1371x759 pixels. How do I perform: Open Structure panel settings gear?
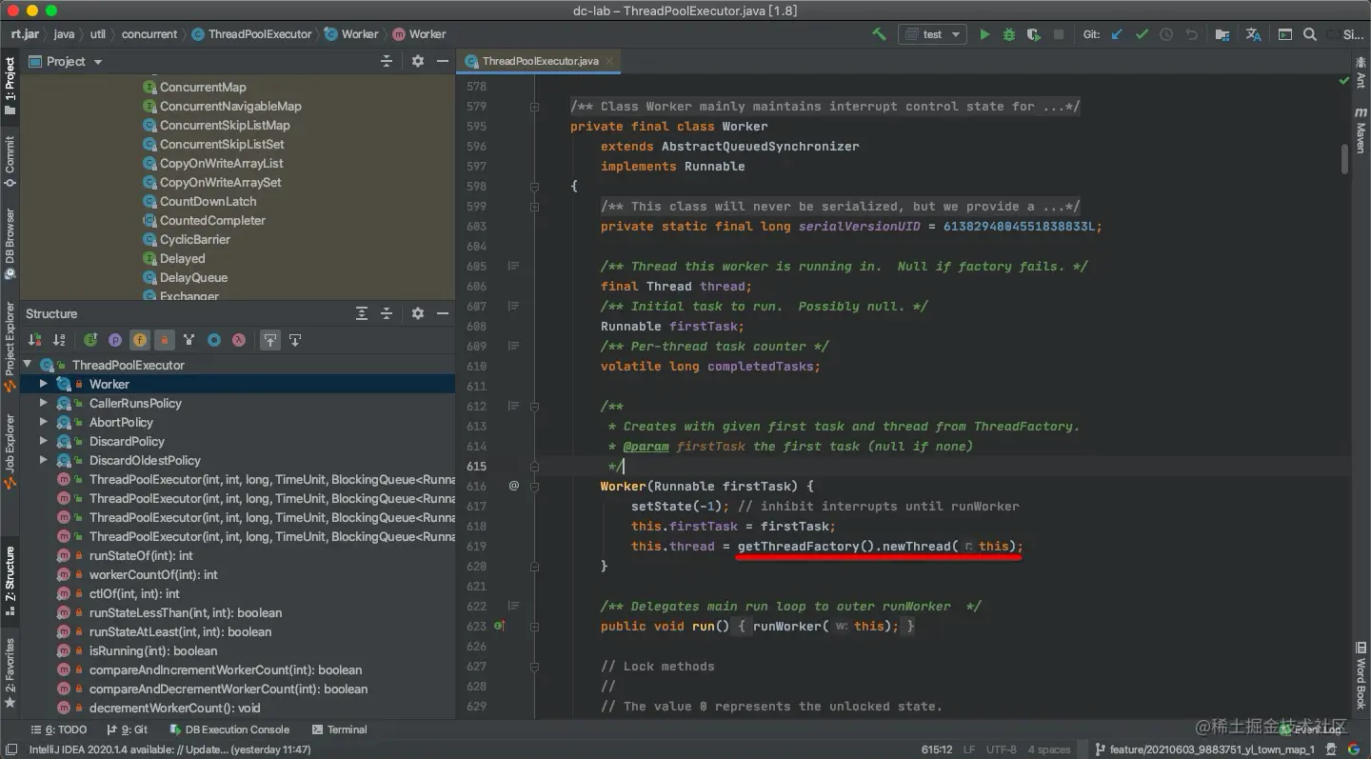[x=417, y=313]
